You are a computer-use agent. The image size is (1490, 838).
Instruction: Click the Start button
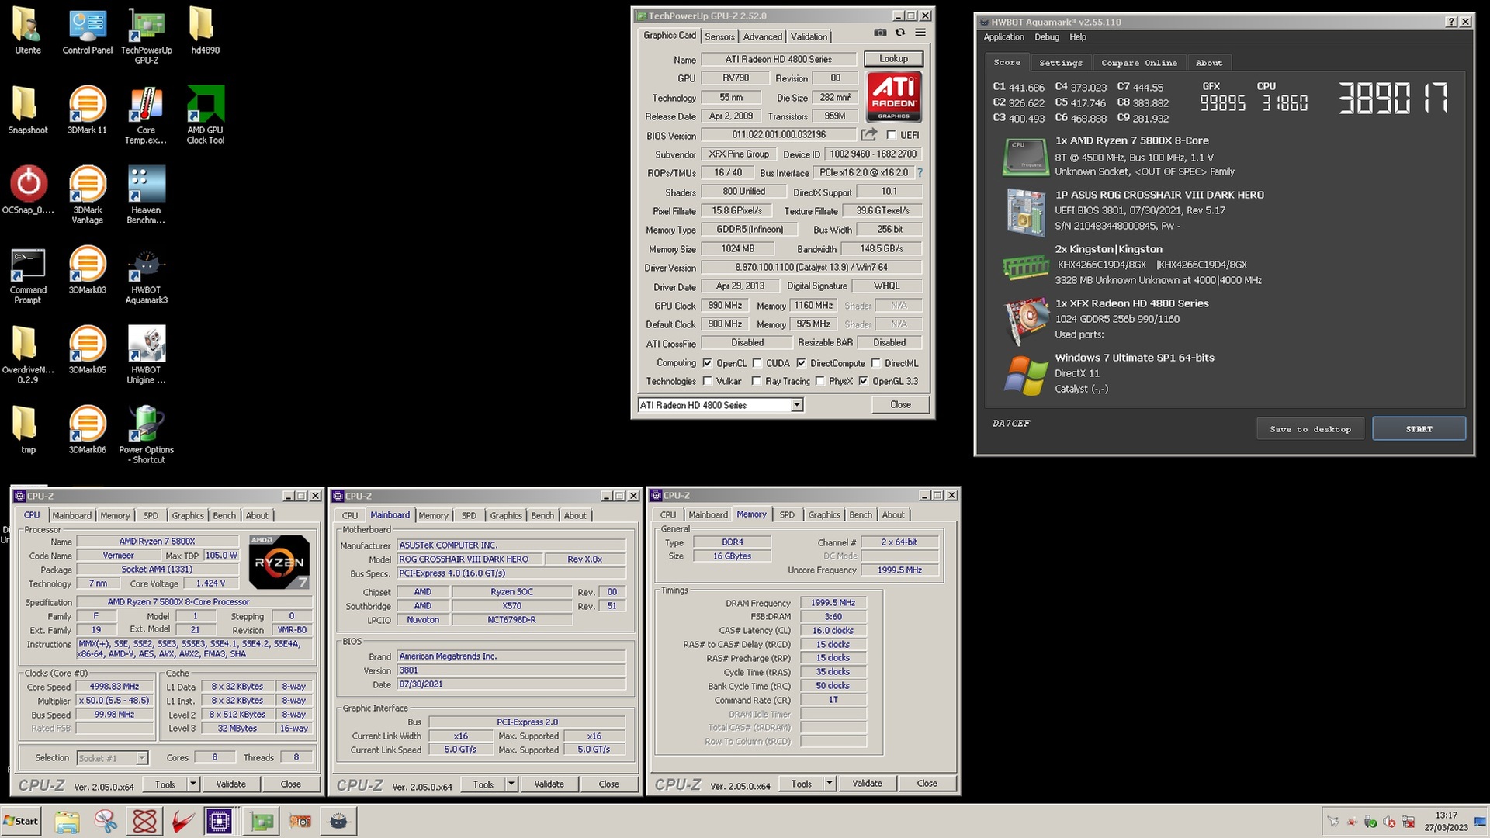tap(21, 821)
